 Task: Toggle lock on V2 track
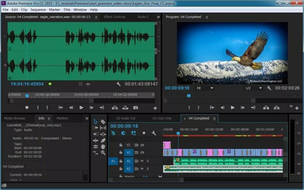coord(121,145)
